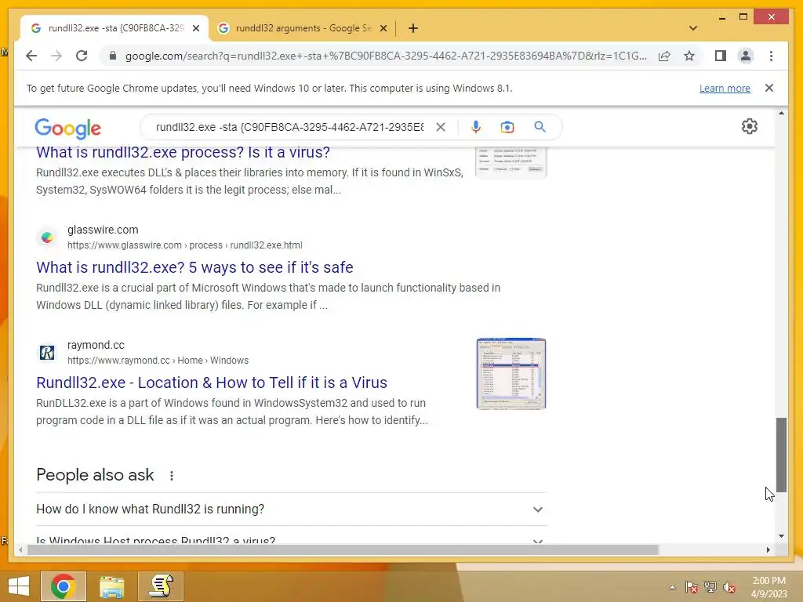Share this page using the share icon
This screenshot has height=602, width=803.
[664, 56]
